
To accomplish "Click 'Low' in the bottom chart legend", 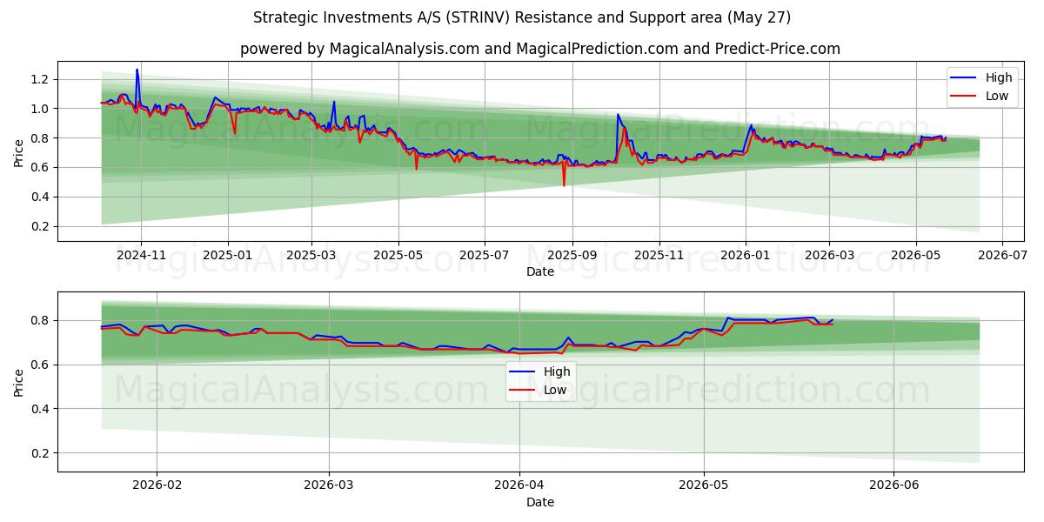I will pyautogui.click(x=555, y=390).
